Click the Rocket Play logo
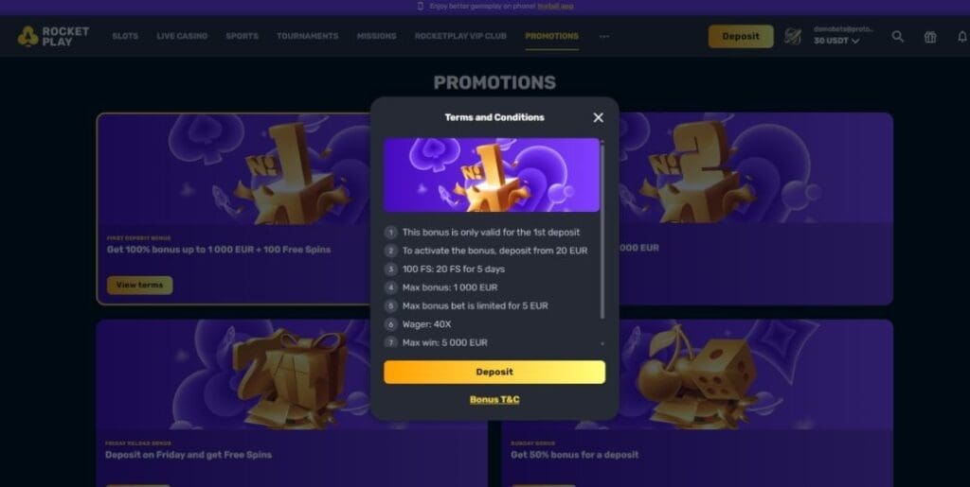This screenshot has height=487, width=970. [53, 37]
